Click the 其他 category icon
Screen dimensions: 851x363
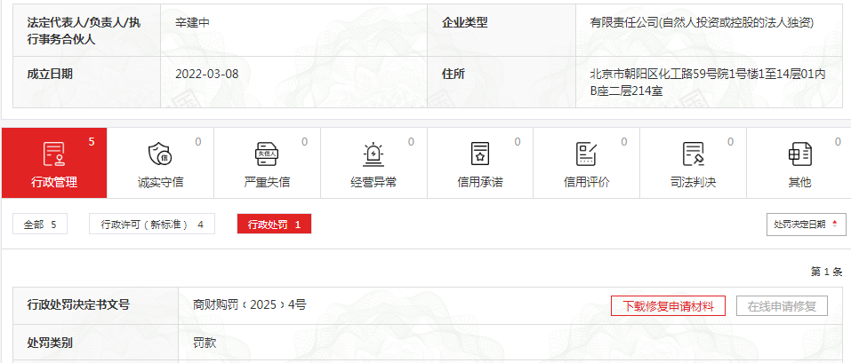click(x=799, y=154)
